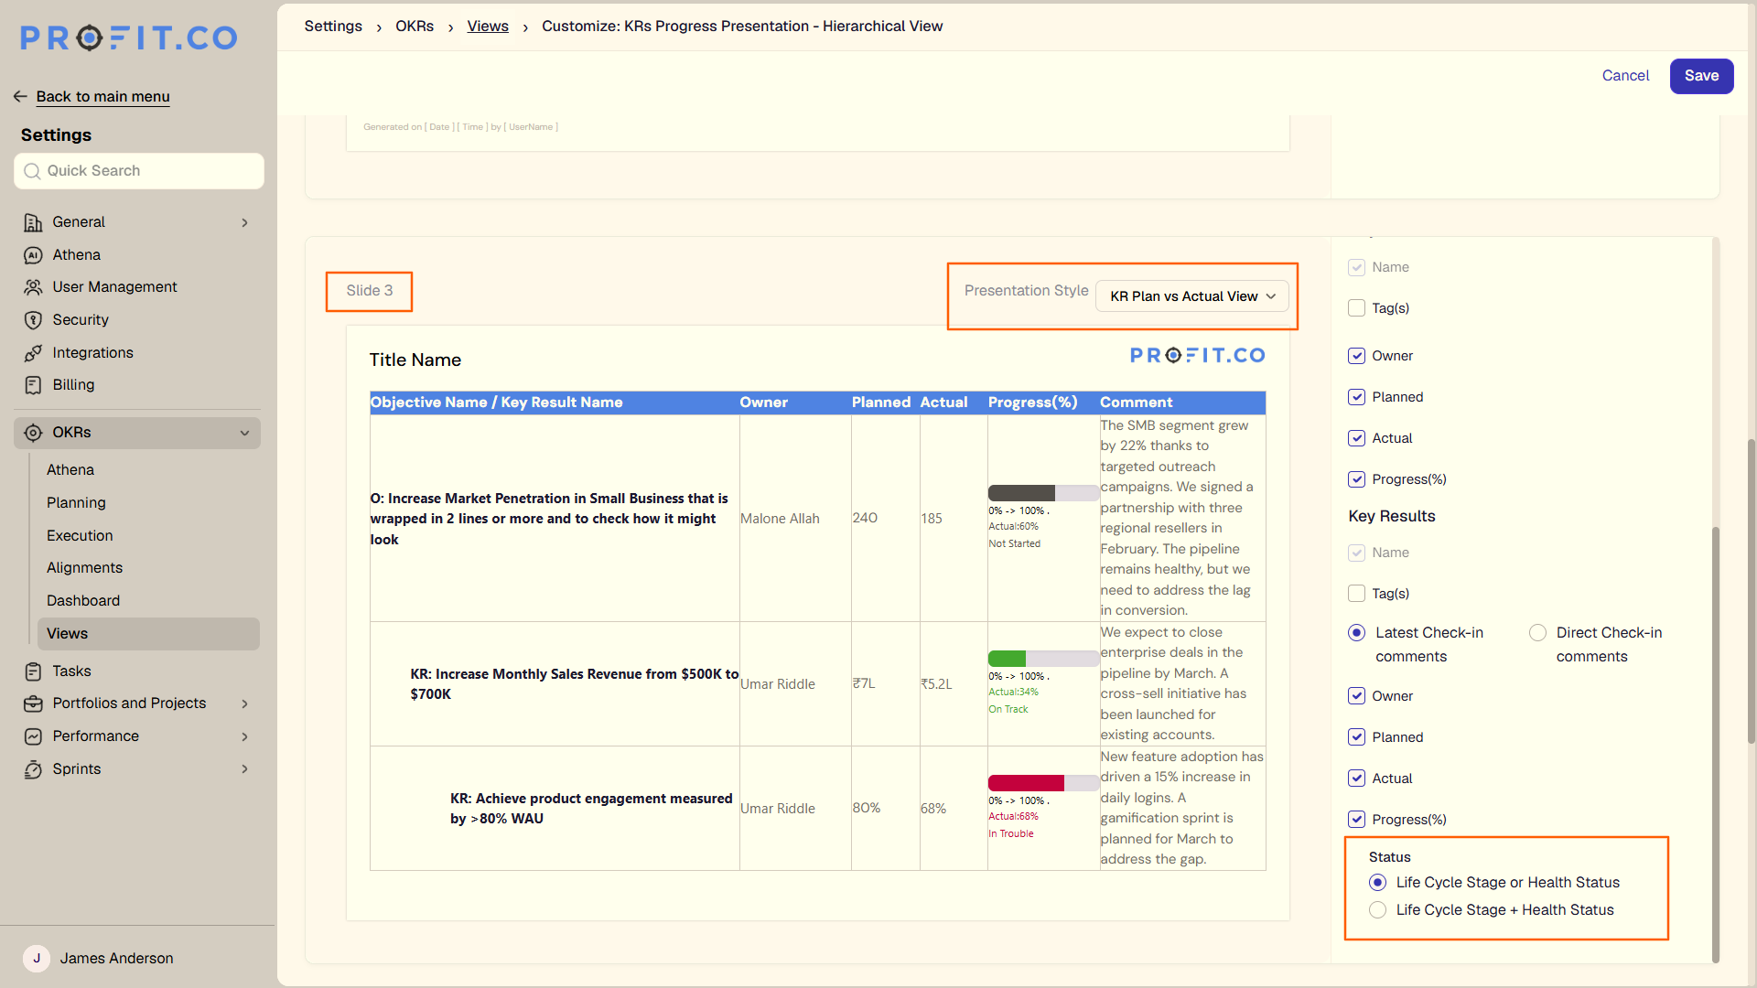1757x988 pixels.
Task: Click the Quick Search magnifier icon
Action: pyautogui.click(x=32, y=171)
